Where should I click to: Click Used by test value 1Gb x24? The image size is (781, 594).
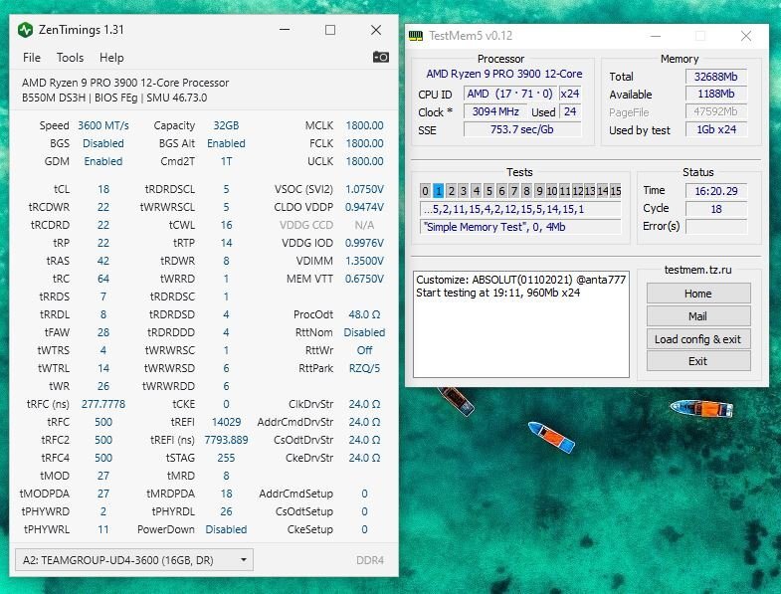tap(716, 129)
